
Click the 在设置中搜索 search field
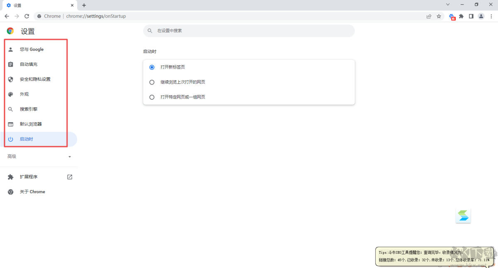[249, 31]
